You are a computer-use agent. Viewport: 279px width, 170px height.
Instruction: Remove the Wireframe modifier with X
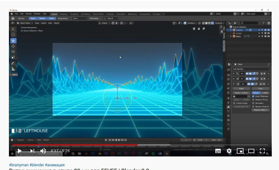pyautogui.click(x=268, y=84)
